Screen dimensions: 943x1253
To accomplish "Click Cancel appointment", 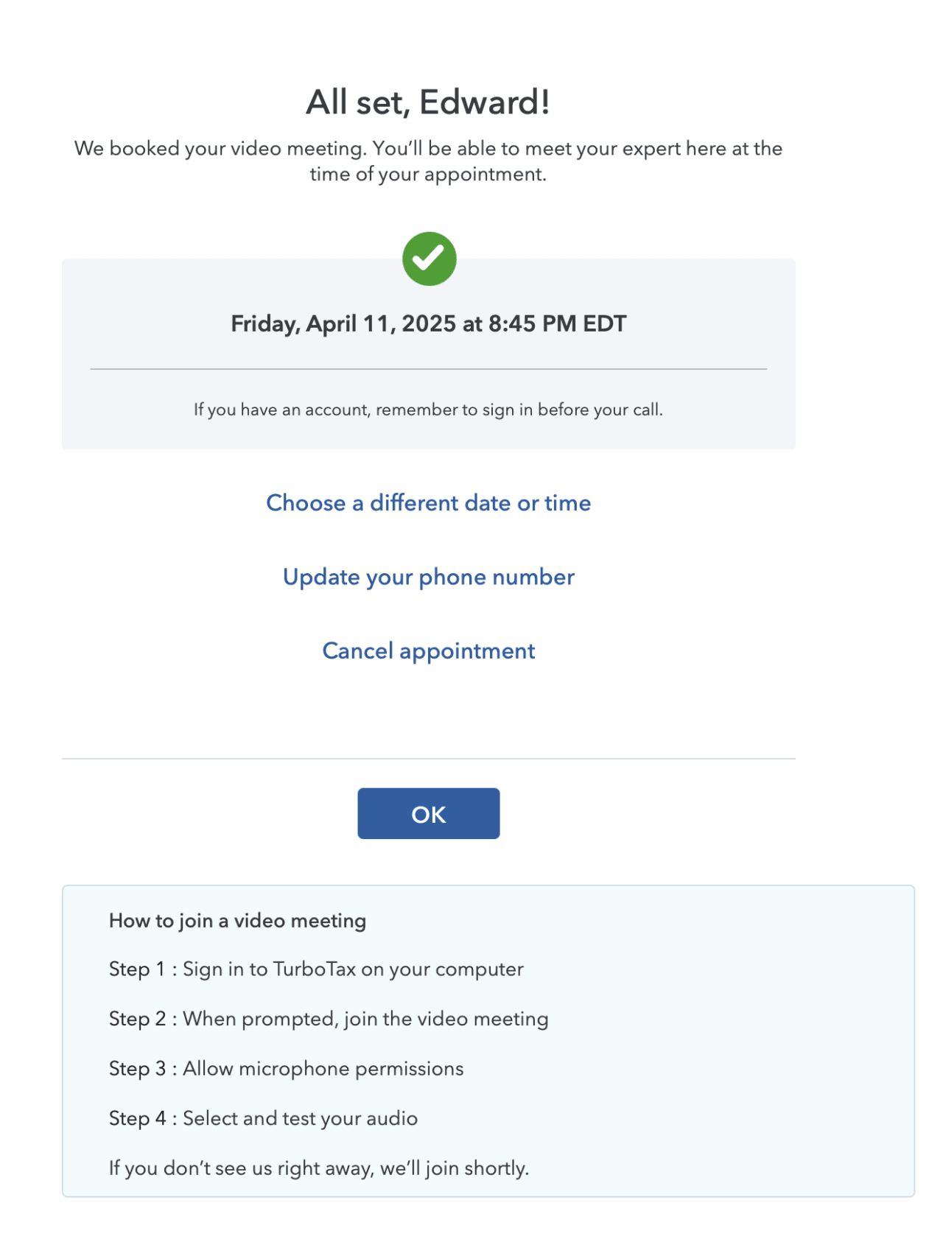I will click(428, 650).
